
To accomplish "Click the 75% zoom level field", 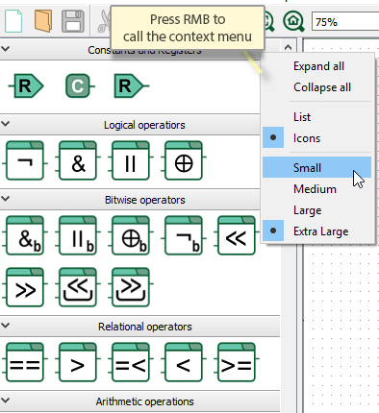I will coord(345,22).
